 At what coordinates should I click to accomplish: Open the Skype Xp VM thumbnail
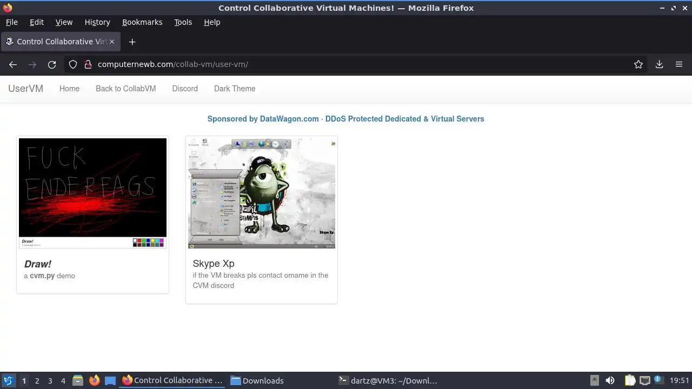pos(262,193)
